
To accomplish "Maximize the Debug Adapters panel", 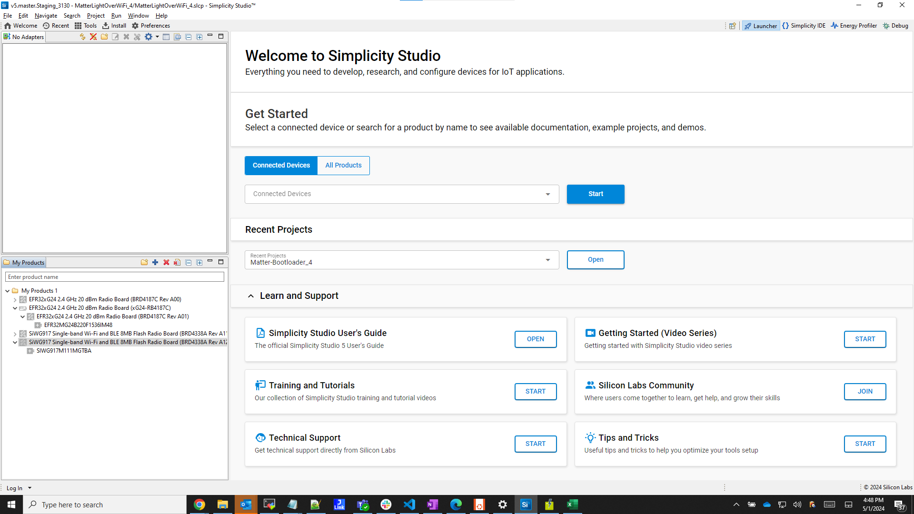I will click(221, 36).
